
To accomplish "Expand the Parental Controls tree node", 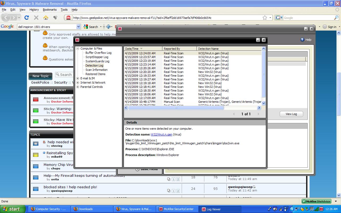I will (78, 87).
